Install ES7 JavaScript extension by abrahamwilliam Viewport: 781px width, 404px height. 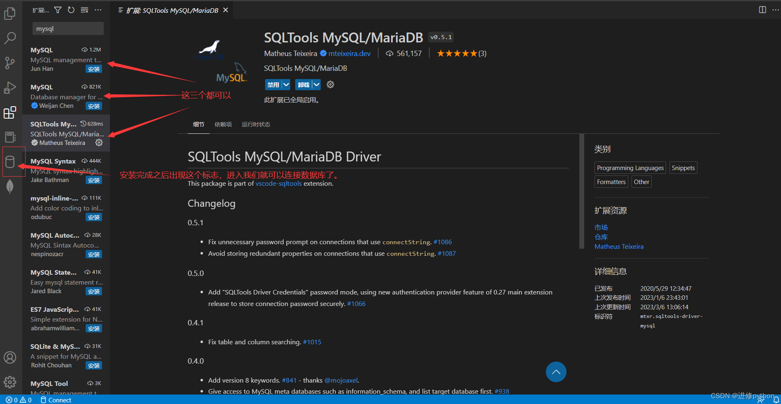point(94,329)
